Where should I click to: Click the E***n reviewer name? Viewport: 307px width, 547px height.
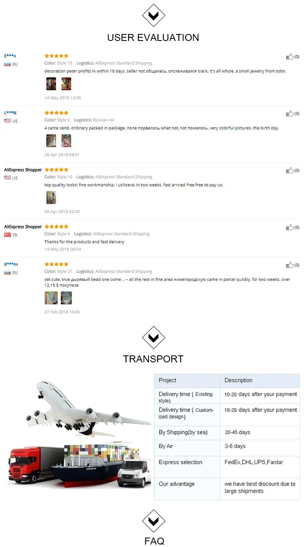tap(10, 56)
